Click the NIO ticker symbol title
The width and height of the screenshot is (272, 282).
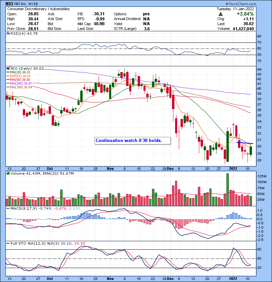(9, 4)
